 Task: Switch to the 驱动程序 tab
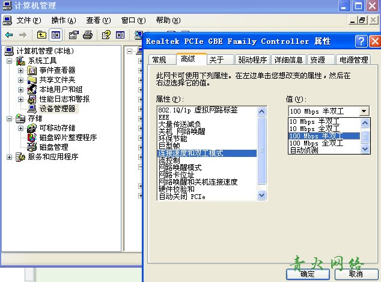[252, 60]
